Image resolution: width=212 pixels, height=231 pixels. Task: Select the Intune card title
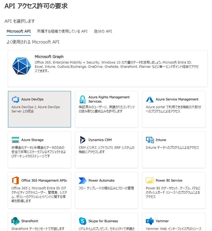[x=161, y=140]
